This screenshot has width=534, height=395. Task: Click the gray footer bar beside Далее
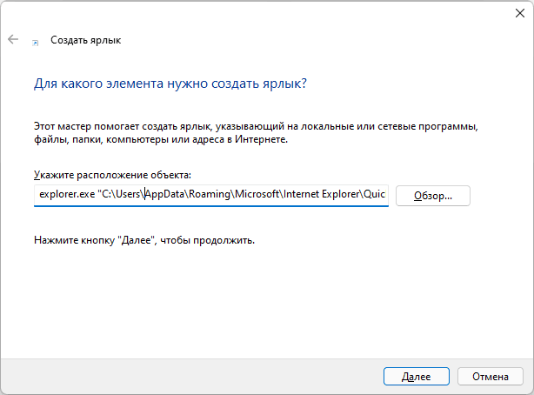click(190, 376)
